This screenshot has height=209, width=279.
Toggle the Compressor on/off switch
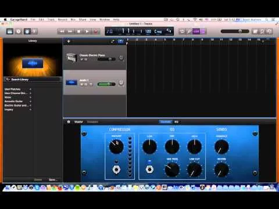pos(116,170)
